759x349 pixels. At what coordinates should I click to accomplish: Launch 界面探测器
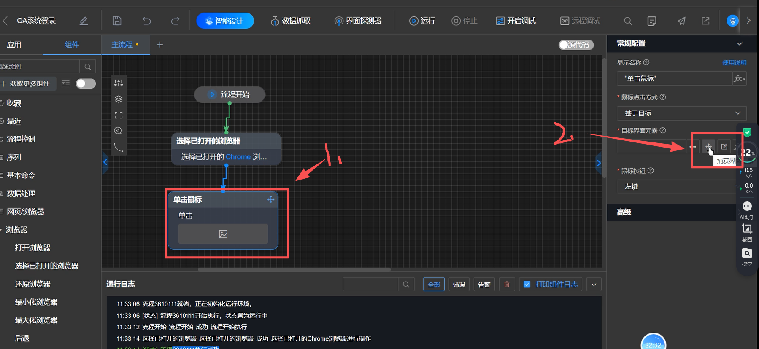[358, 21]
